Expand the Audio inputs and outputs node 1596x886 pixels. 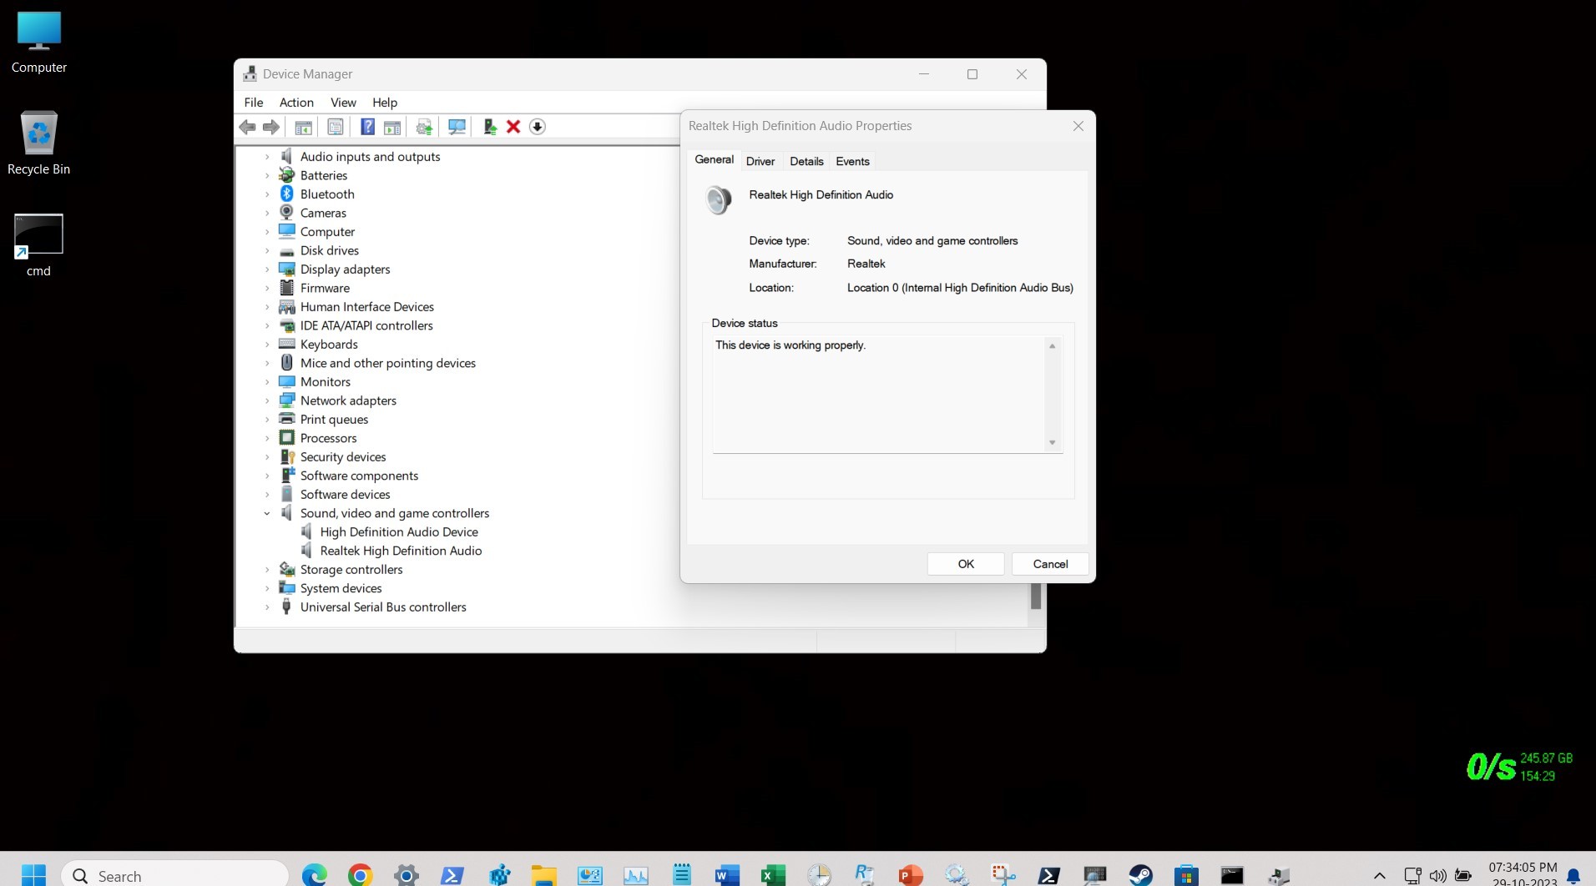tap(267, 157)
